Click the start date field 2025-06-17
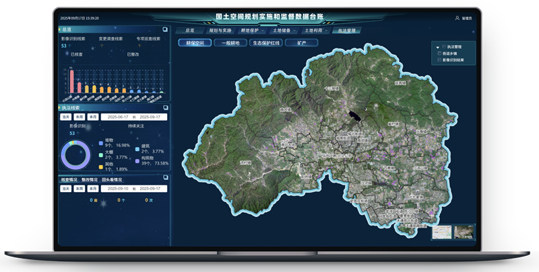 (119, 116)
